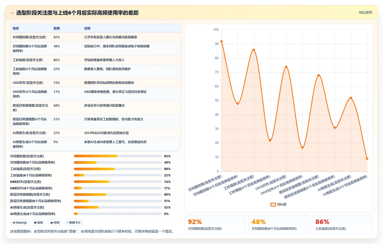
Task: Click the AI周报生成(6个月后高频使用率) progress bar at 9%
Action: point(118,214)
